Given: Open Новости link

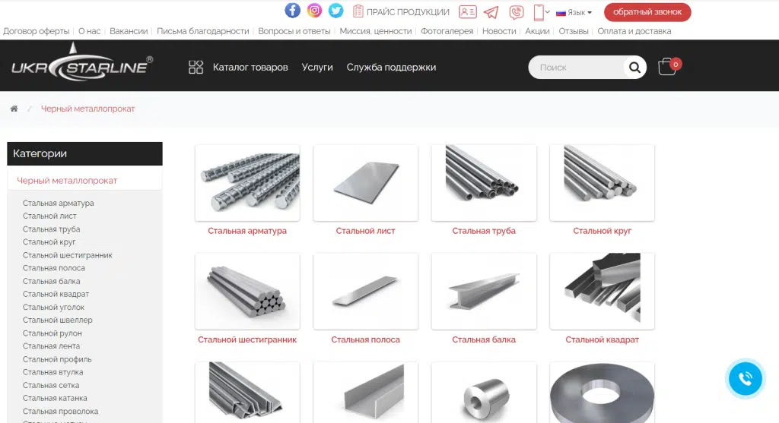Looking at the screenshot, I should tap(499, 30).
